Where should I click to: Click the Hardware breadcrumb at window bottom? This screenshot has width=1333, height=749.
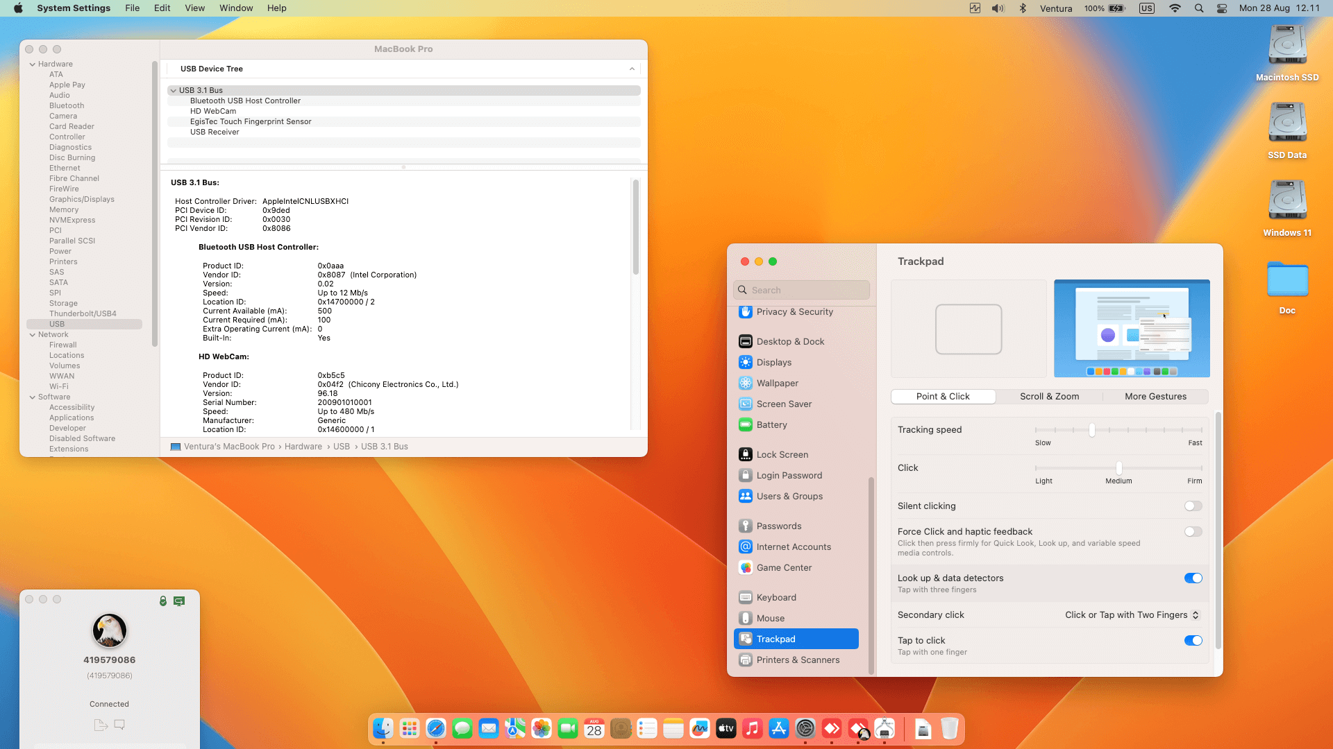click(303, 446)
